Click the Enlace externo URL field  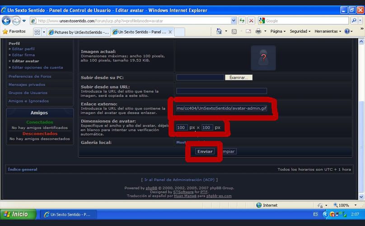(x=221, y=108)
